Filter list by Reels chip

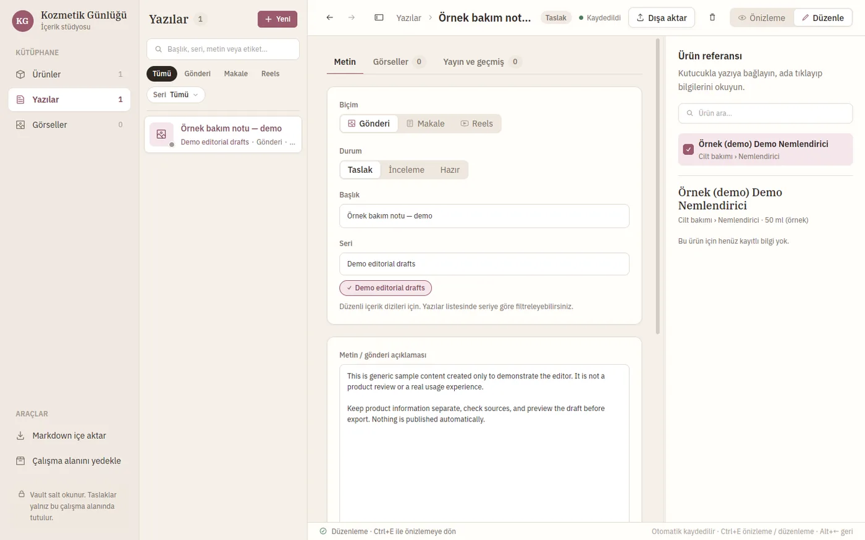tap(270, 73)
